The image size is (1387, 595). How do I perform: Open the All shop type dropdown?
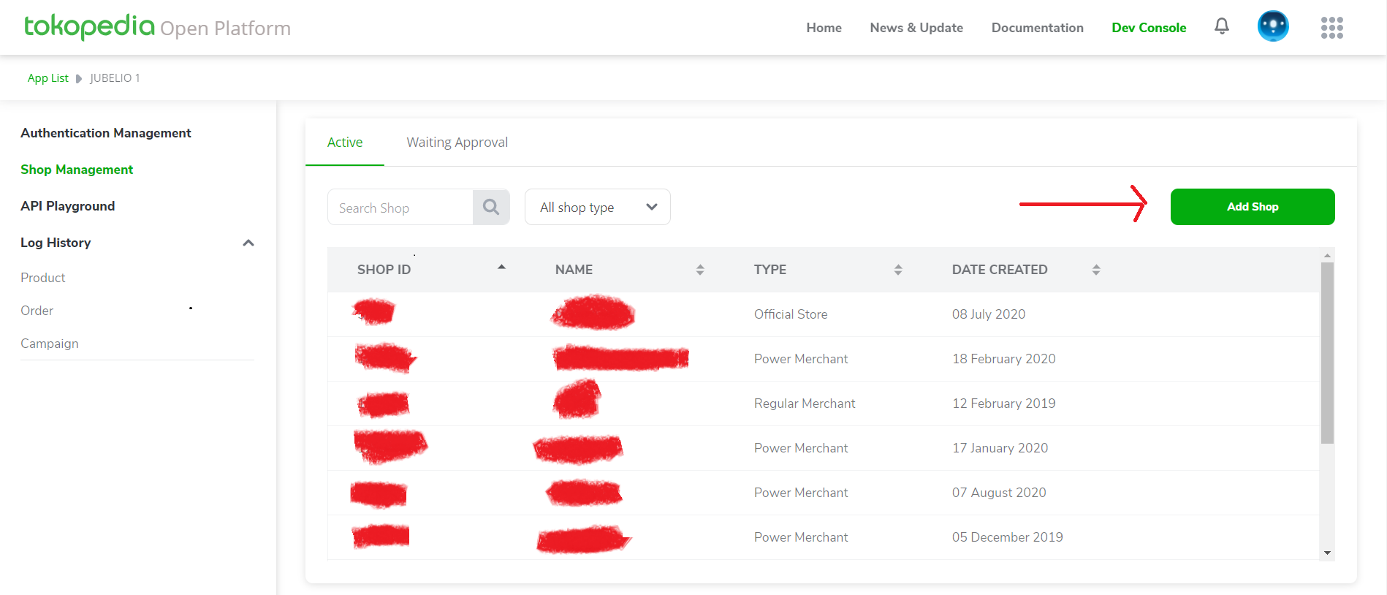[x=598, y=207]
